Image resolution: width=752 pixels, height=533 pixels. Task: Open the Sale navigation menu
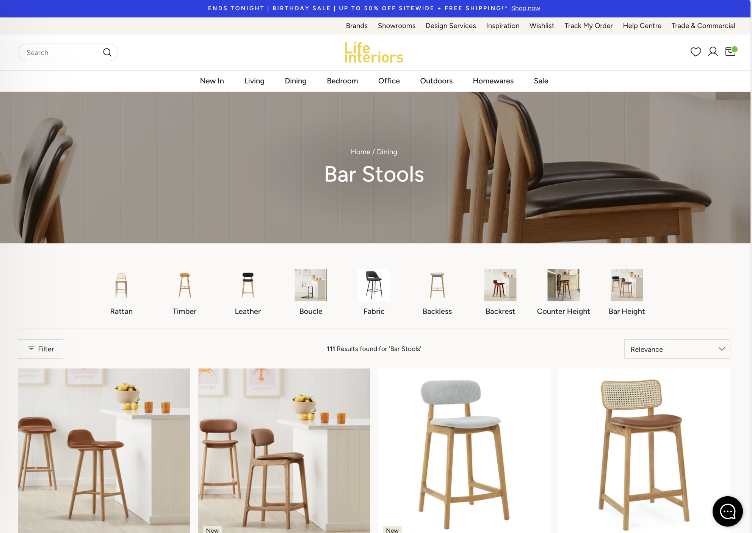coord(541,81)
